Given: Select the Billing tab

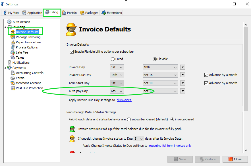Looking at the screenshot, I should pos(52,12).
